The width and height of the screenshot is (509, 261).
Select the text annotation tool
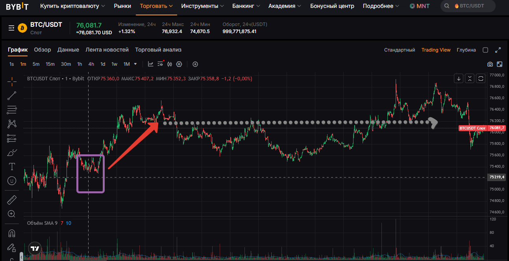pos(12,167)
